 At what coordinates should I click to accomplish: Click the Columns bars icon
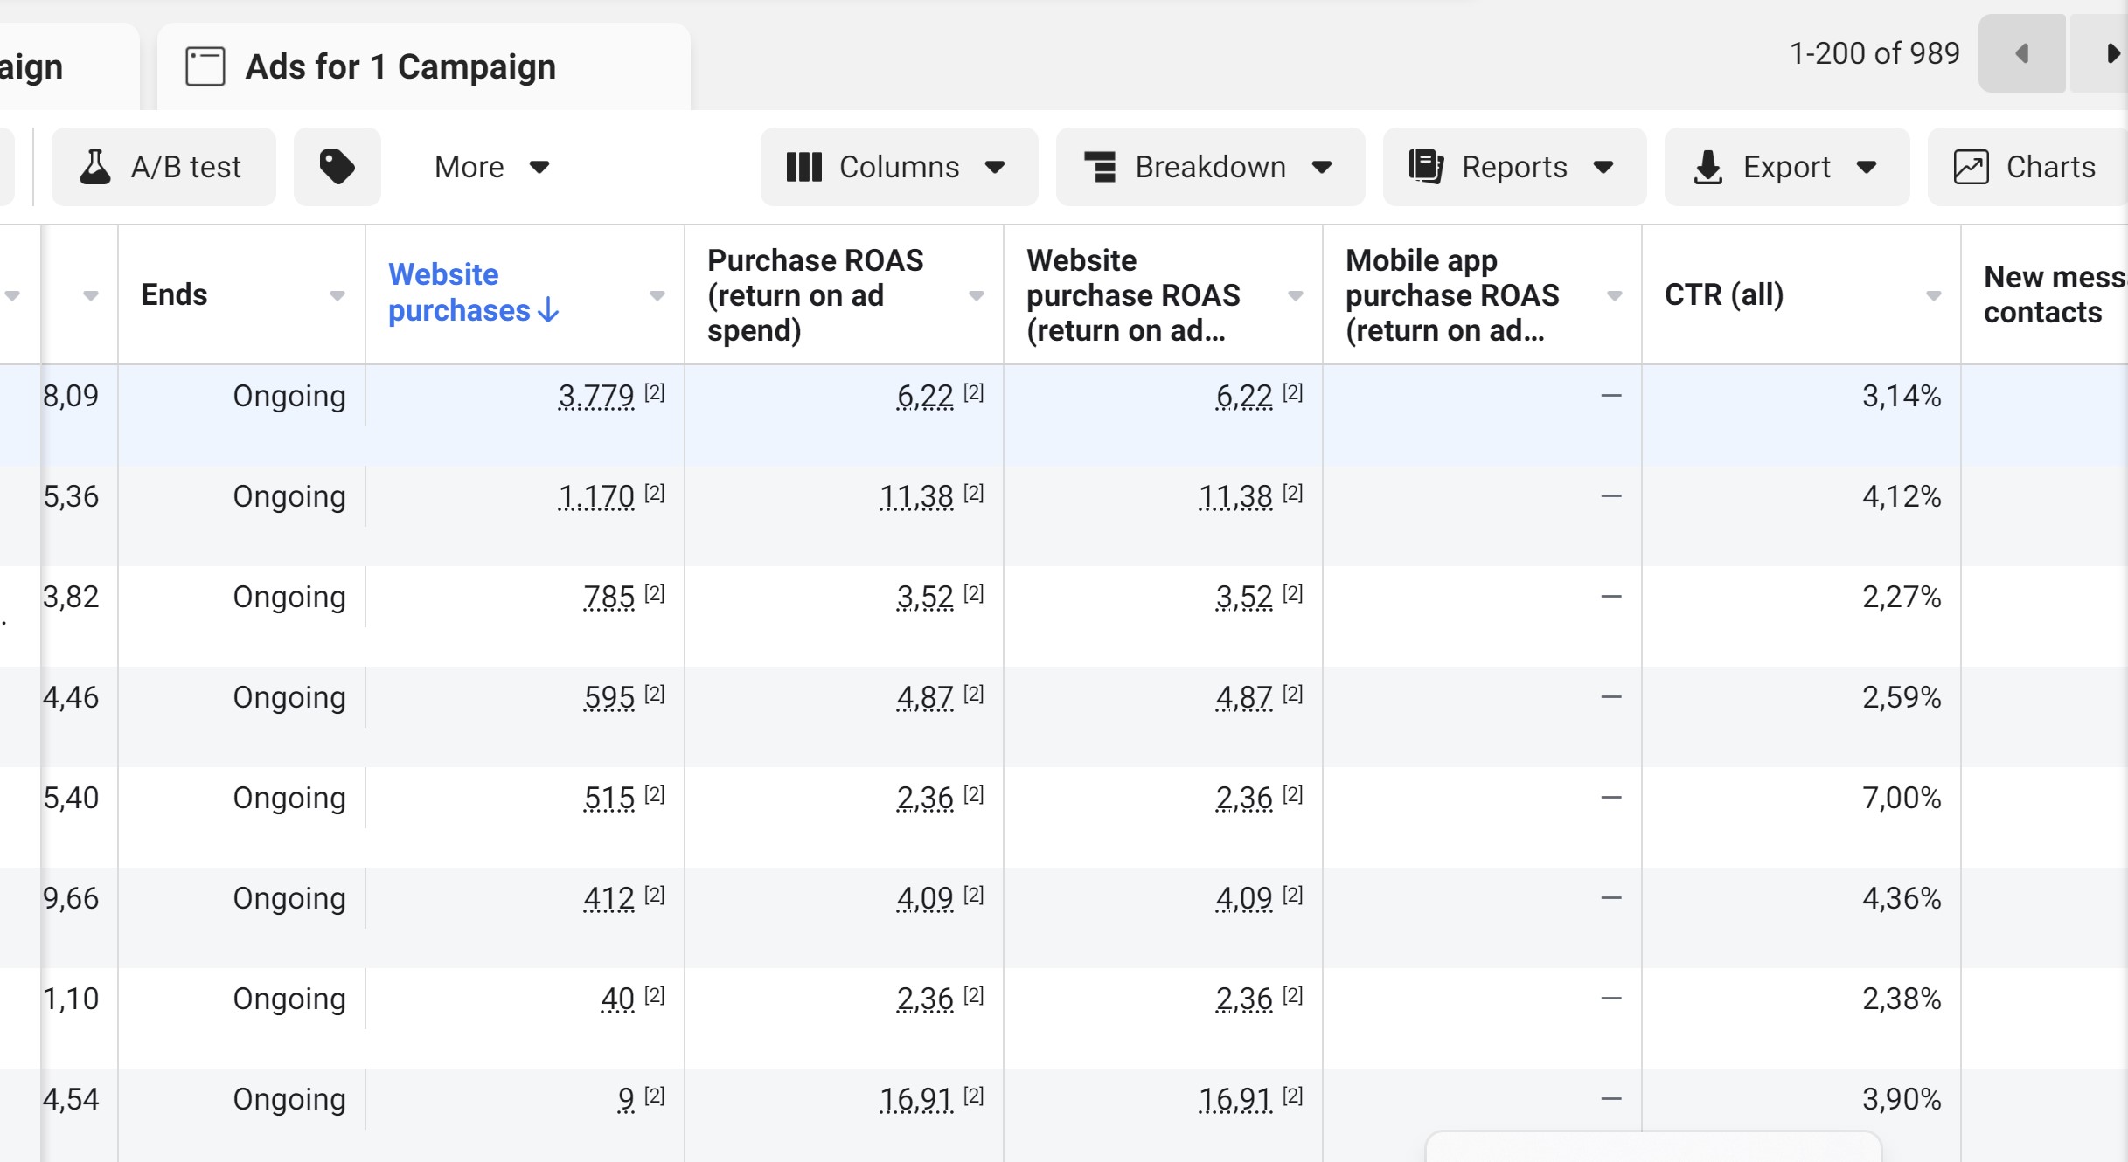[804, 167]
